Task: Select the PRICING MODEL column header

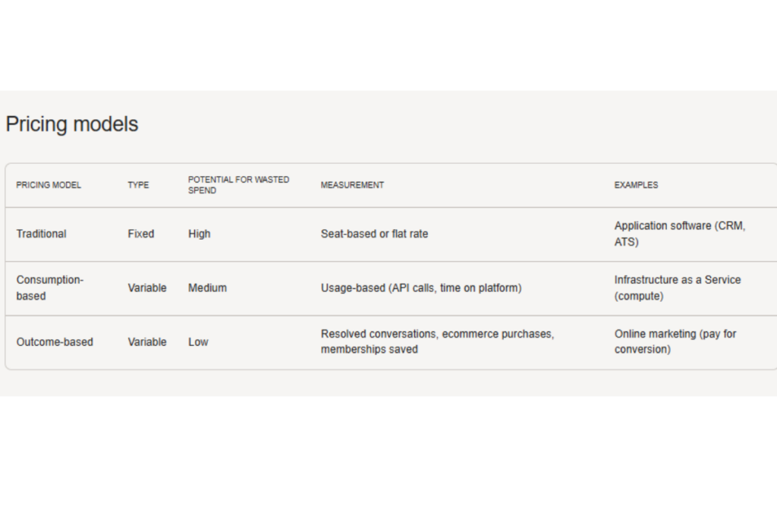Action: [x=49, y=185]
